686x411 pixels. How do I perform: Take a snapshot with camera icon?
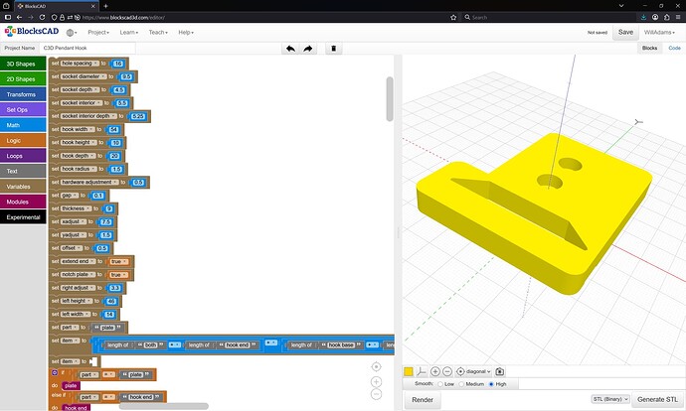500,370
